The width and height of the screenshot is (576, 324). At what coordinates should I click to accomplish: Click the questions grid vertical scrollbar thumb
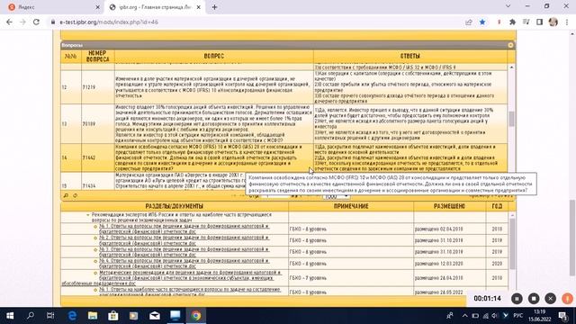pyautogui.click(x=511, y=118)
